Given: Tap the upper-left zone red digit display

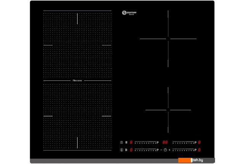Looking at the screenshot, I should 132,142.
